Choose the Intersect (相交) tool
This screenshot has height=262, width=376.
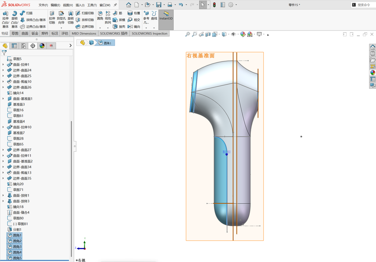click(134, 20)
